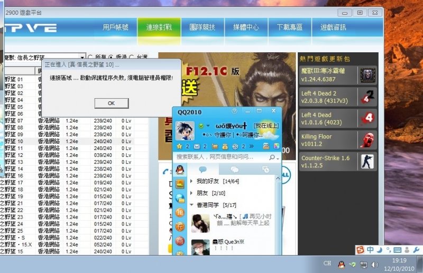423x273 pixels.
Task: Click the yellow notebook sidebar icon in QQ
Action: [180, 184]
